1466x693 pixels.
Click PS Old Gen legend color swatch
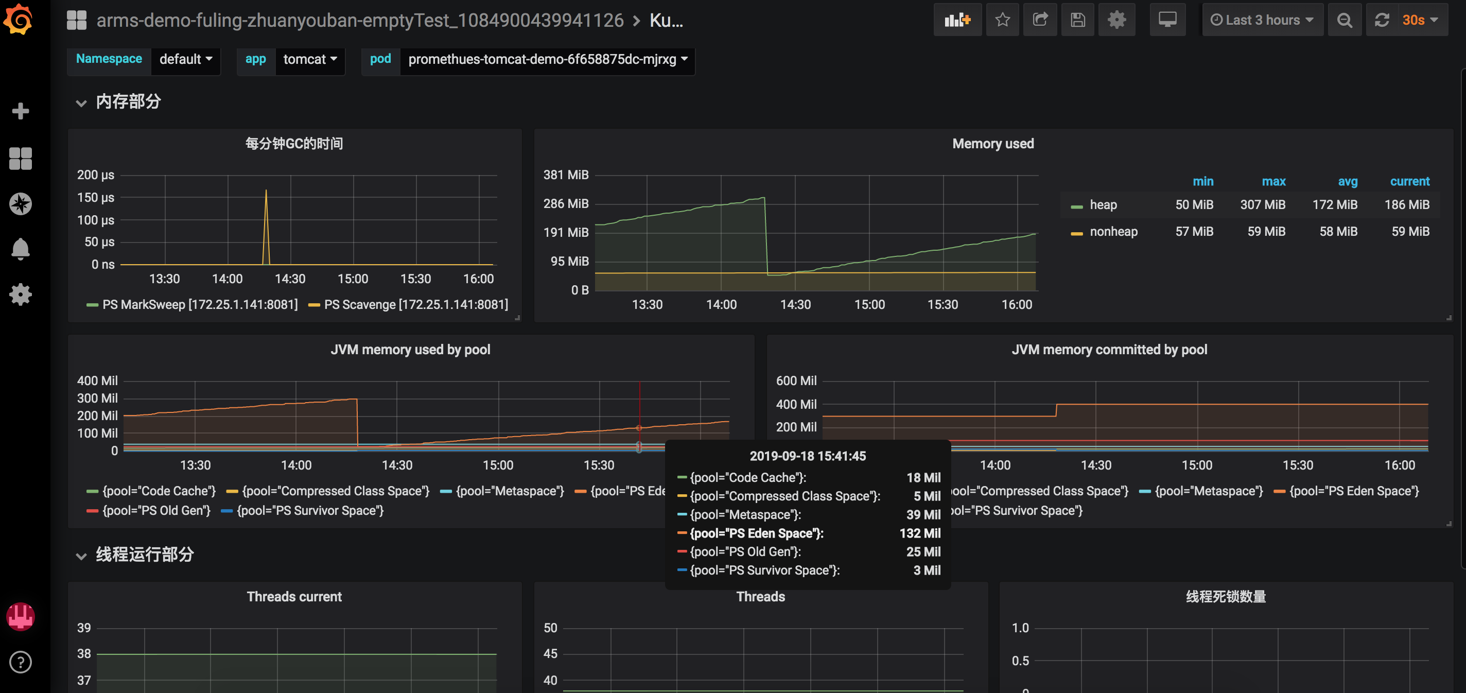click(92, 511)
